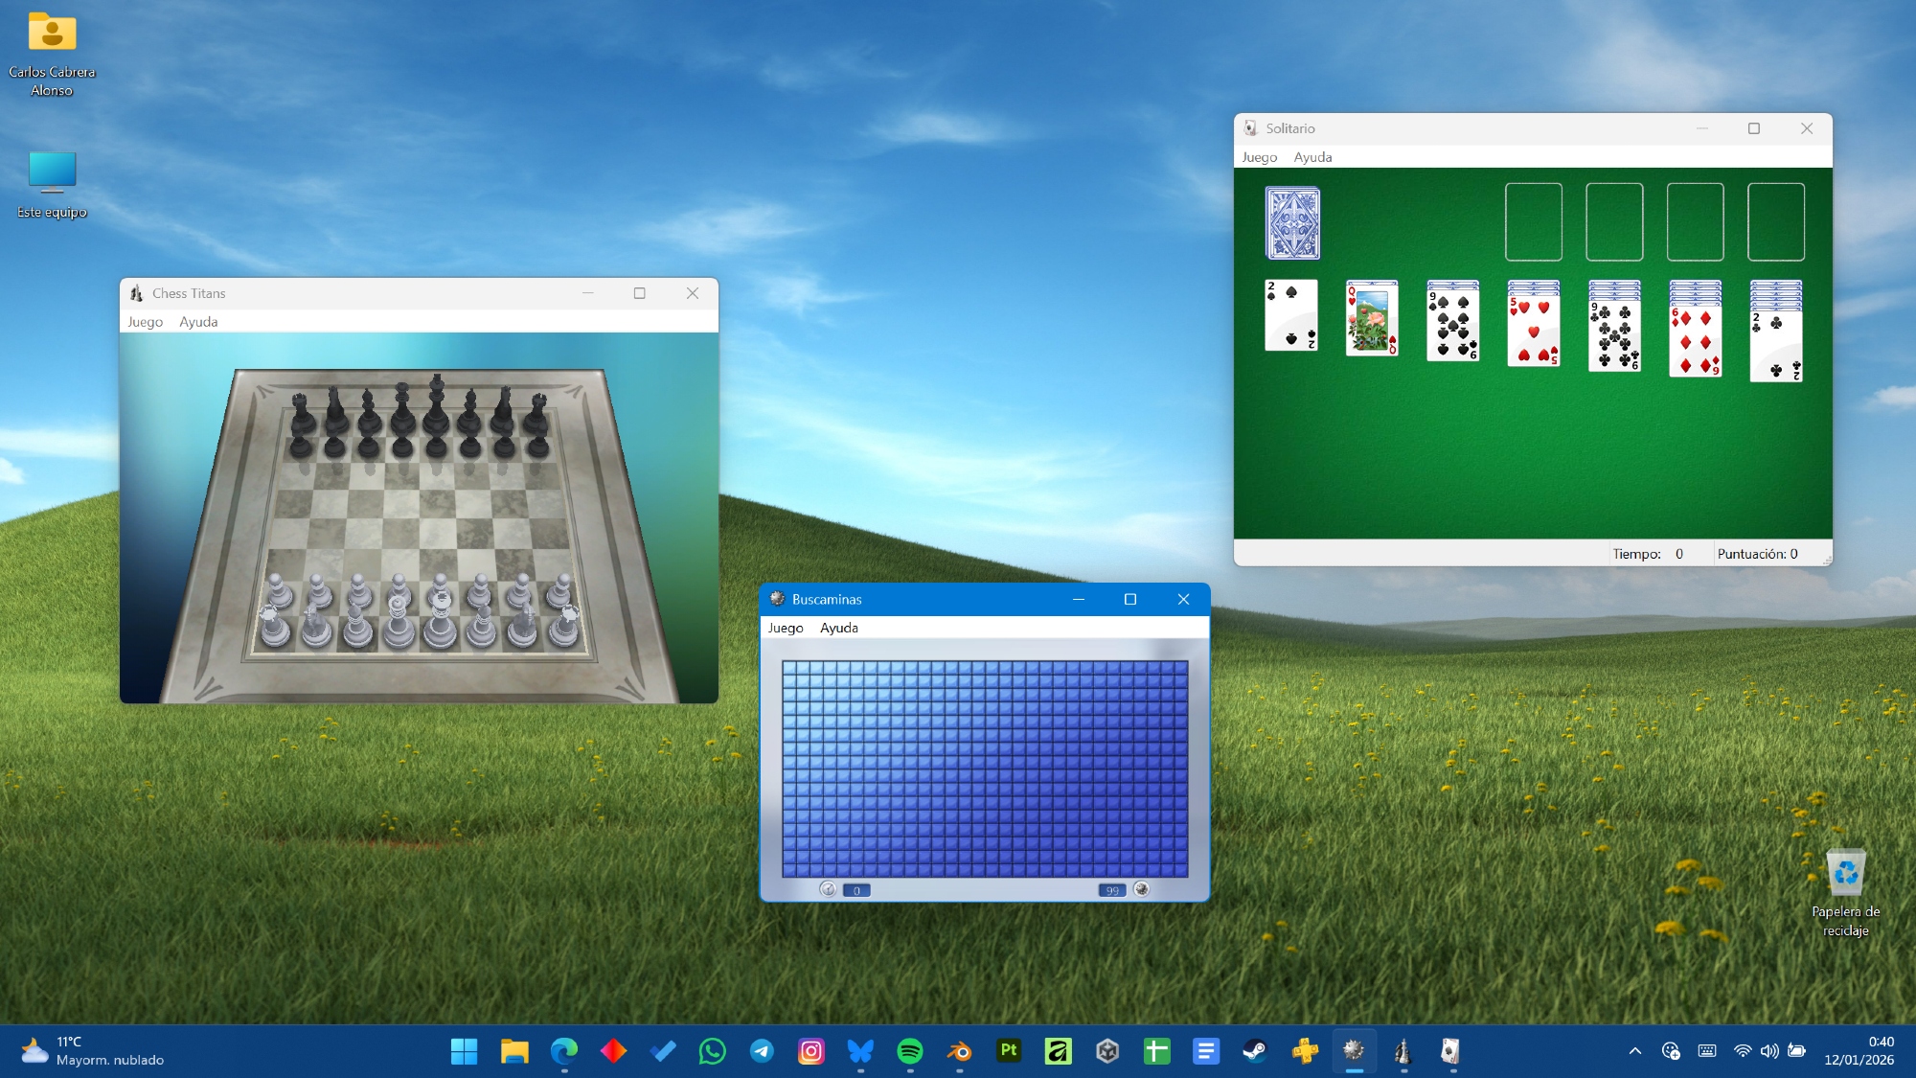Click the face-down stock deck in Solitario
This screenshot has height=1078, width=1916.
1292,223
